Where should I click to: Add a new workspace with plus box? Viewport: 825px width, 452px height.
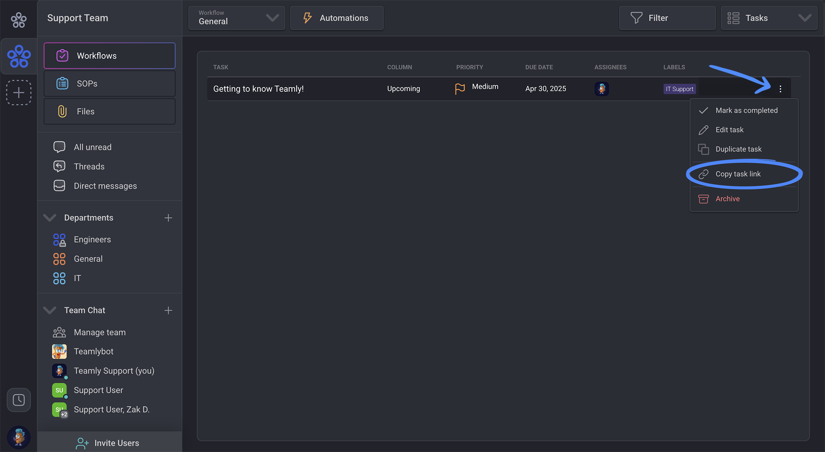[19, 93]
